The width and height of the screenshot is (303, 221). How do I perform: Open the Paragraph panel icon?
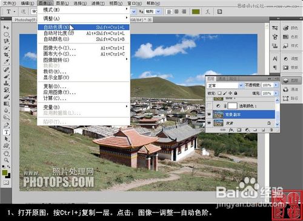275,68
